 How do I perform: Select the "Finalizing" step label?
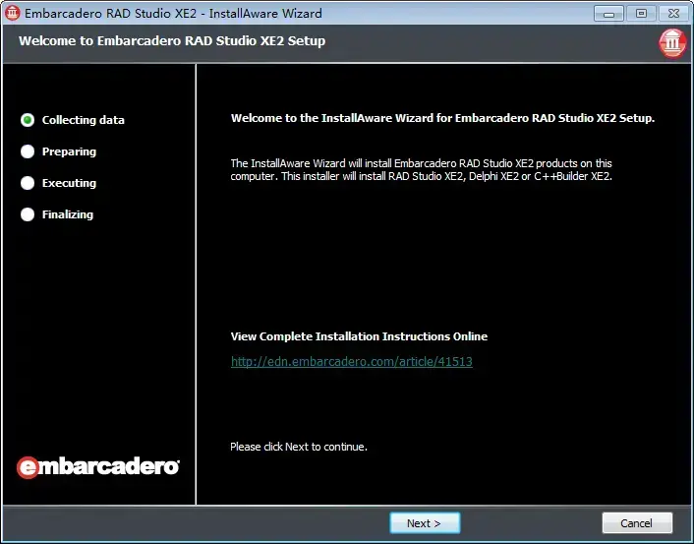pos(68,214)
